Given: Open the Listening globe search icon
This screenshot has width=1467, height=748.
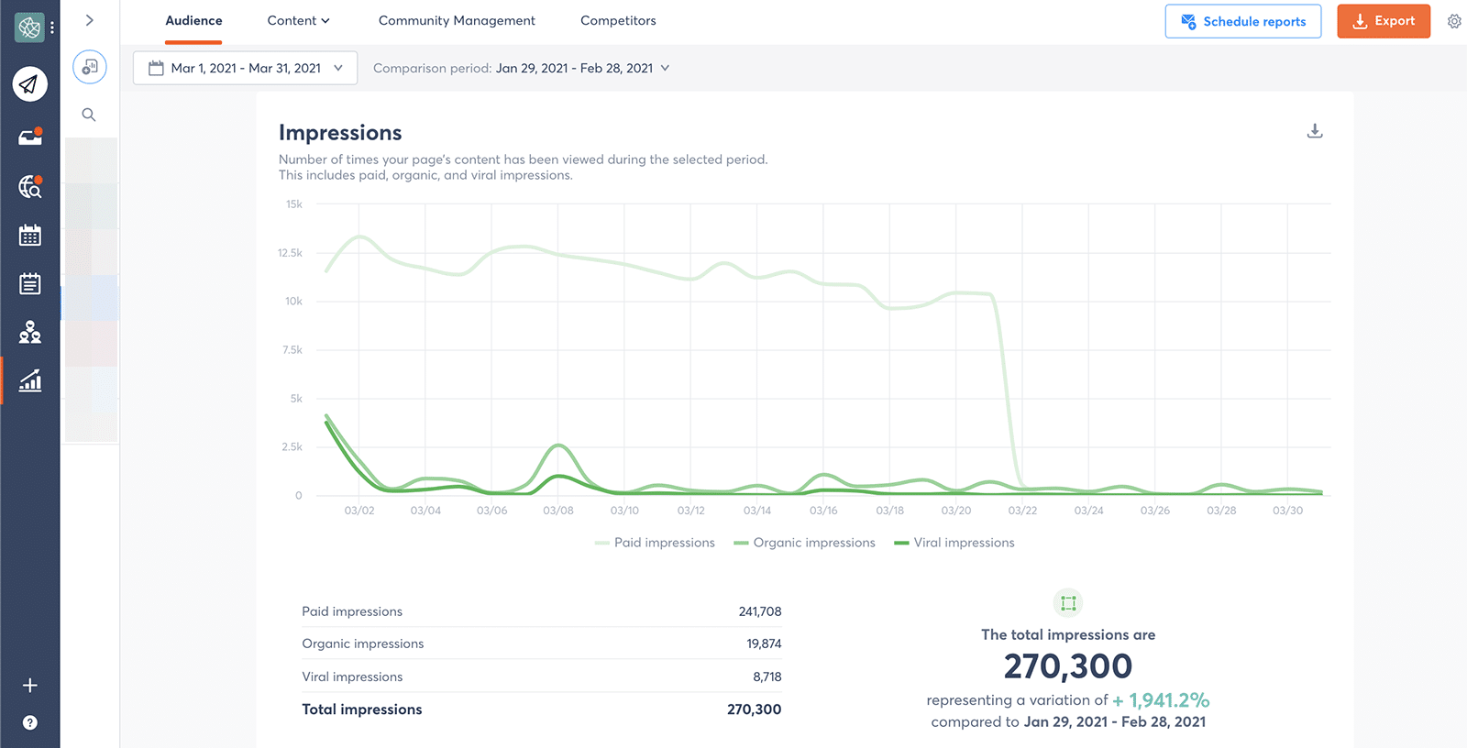Looking at the screenshot, I should pyautogui.click(x=30, y=187).
